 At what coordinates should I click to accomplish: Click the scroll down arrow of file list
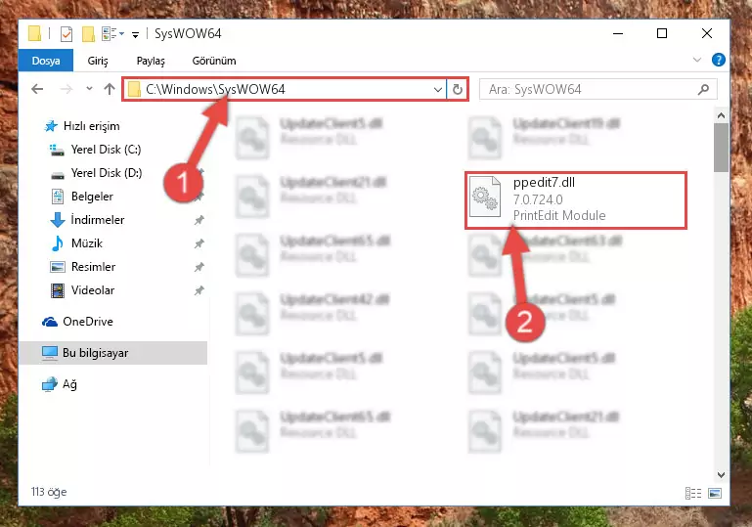pyautogui.click(x=721, y=475)
